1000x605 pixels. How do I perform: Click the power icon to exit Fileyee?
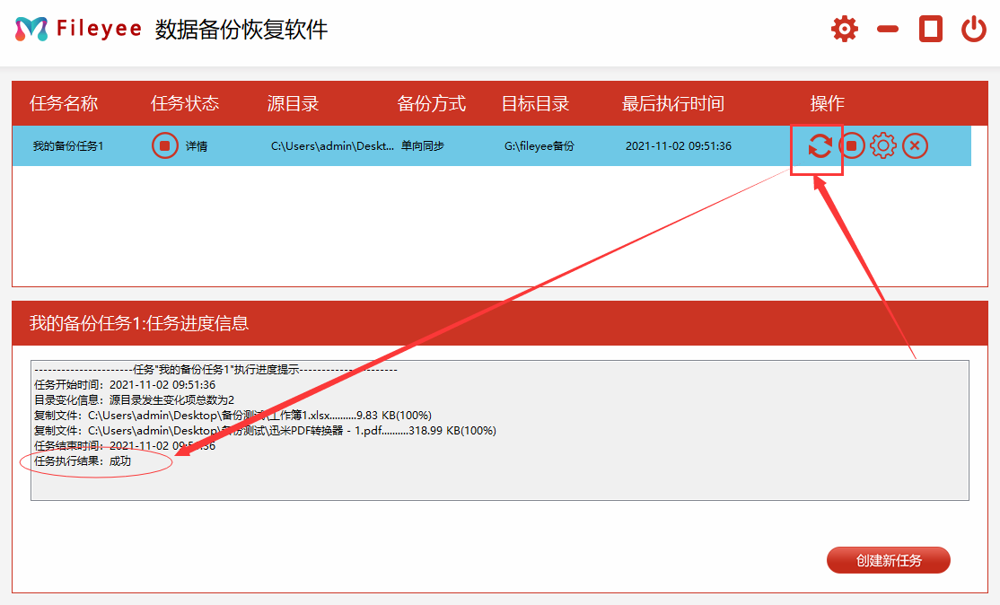[973, 29]
